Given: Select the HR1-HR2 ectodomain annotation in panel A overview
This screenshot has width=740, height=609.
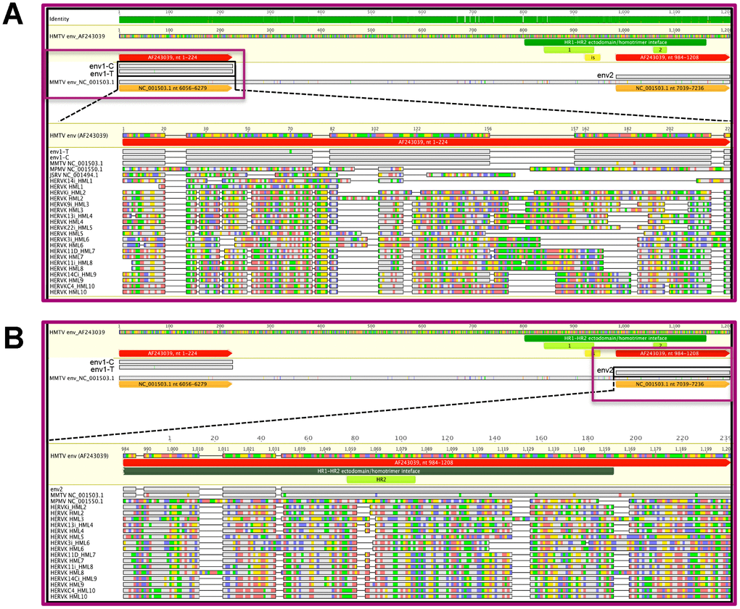Looking at the screenshot, I should pos(614,43).
